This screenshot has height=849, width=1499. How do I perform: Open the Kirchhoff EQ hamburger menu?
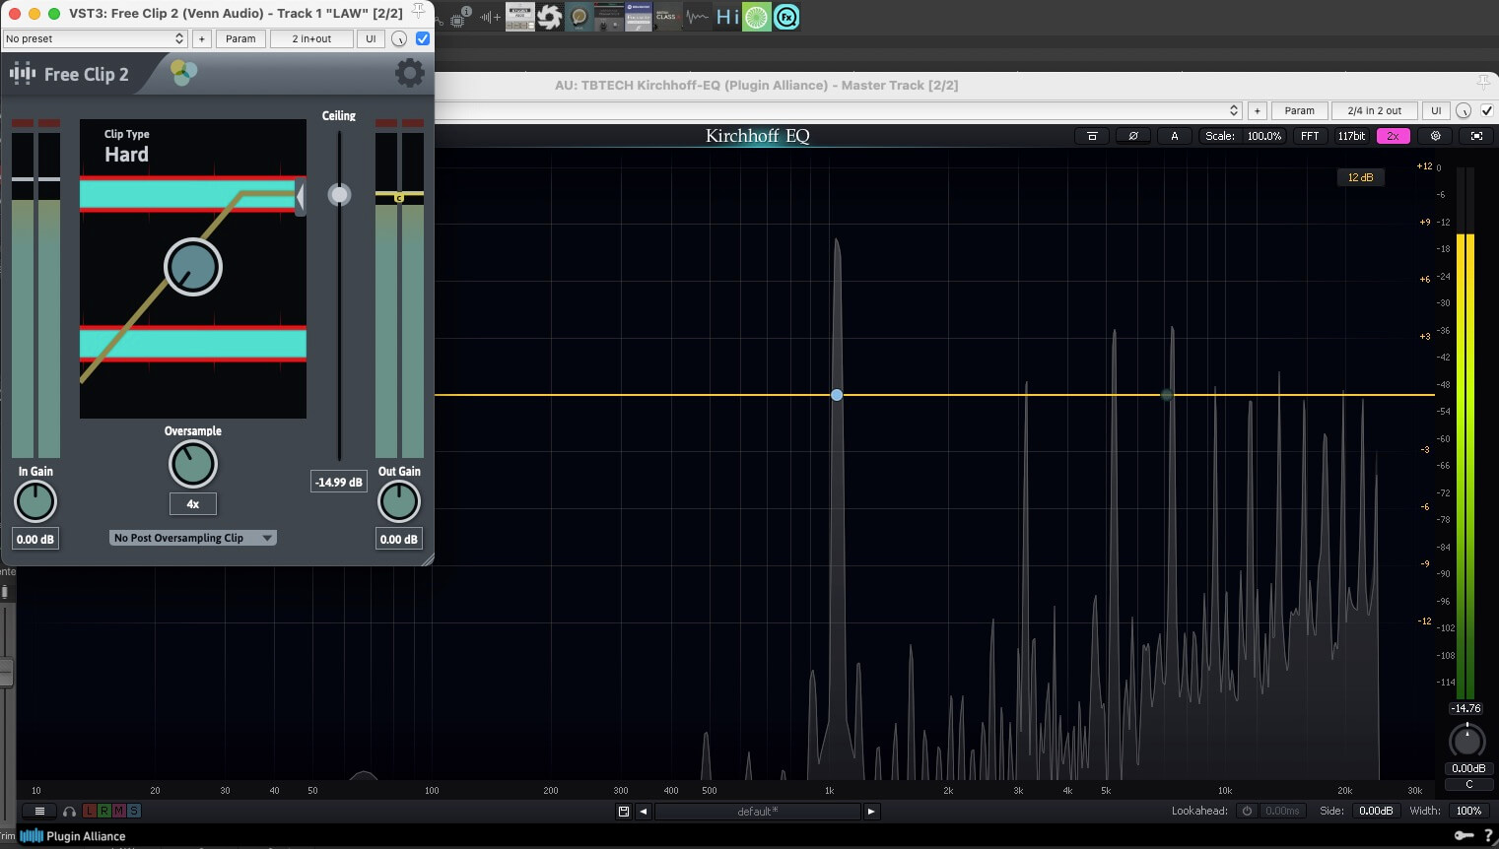coord(39,811)
